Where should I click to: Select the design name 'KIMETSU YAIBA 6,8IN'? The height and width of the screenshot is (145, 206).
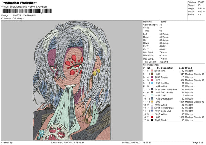(x=24, y=15)
